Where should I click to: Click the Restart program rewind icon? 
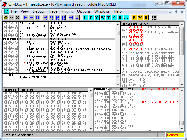pyautogui.click(x=12, y=18)
